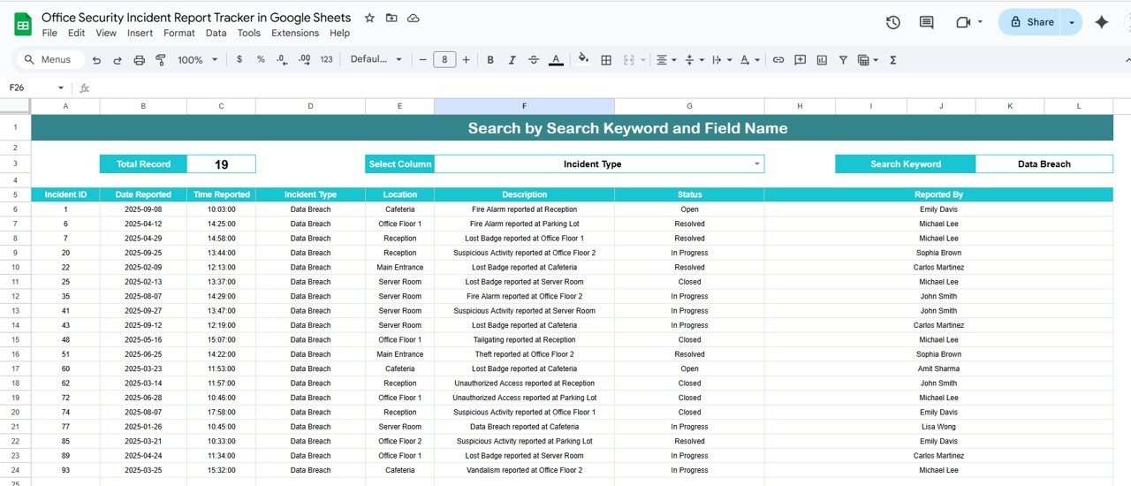Click the undo arrow in toolbar
1131x486 pixels.
click(x=95, y=60)
